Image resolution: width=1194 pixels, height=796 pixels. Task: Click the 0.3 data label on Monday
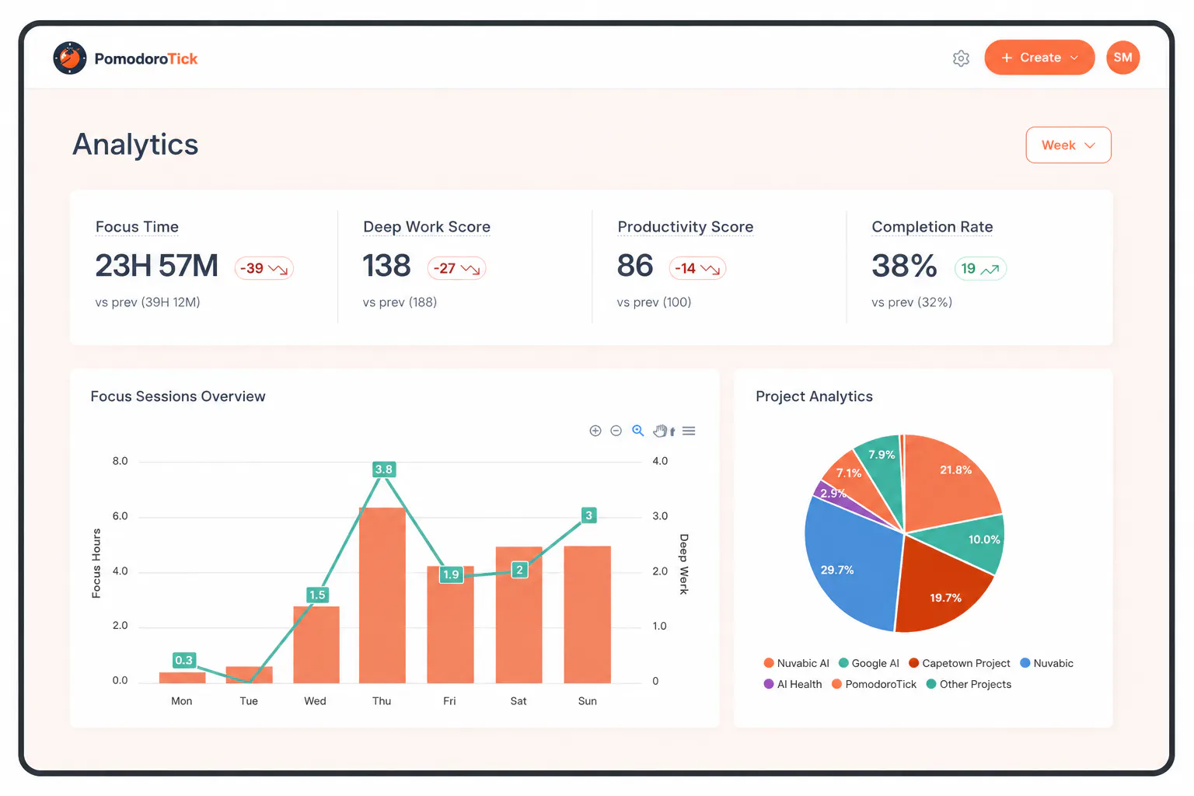(x=183, y=660)
